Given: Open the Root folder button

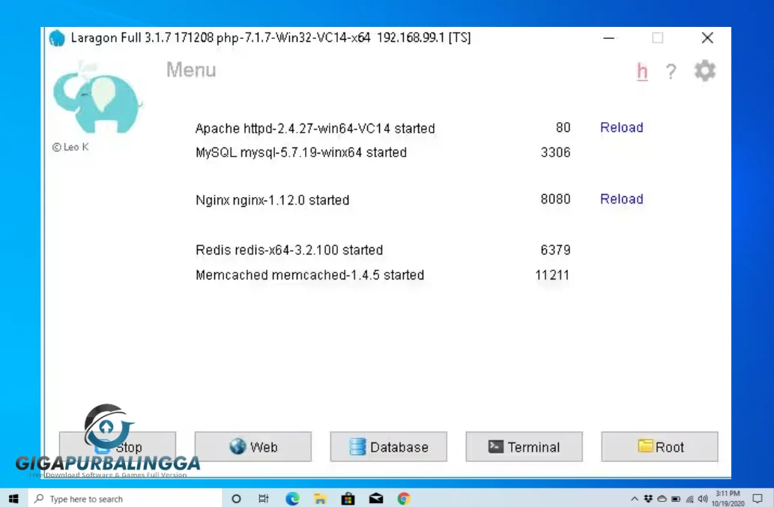Looking at the screenshot, I should click(659, 447).
